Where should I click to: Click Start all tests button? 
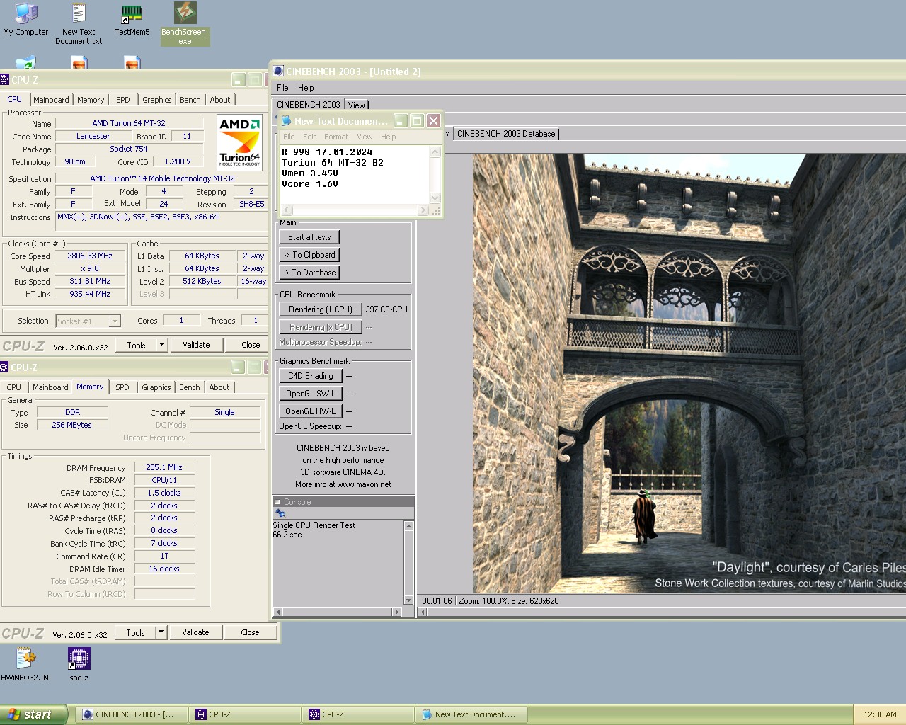pos(309,237)
